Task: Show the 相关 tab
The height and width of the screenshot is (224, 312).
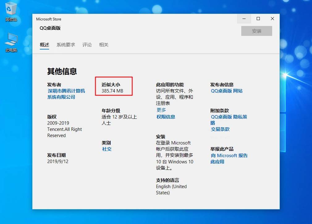Action: tap(104, 45)
